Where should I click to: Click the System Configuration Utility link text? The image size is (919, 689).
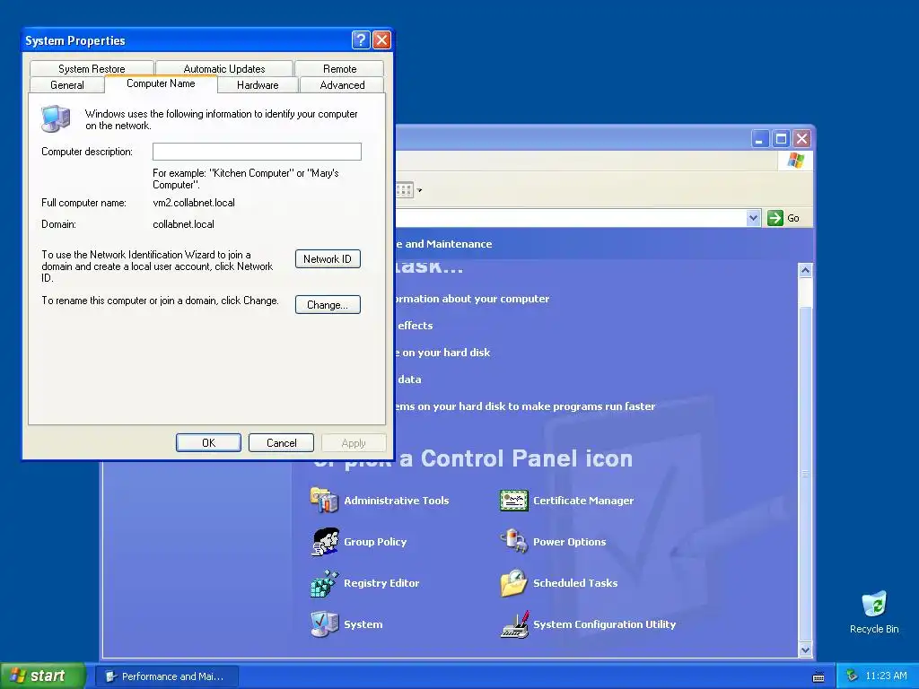tap(604, 624)
